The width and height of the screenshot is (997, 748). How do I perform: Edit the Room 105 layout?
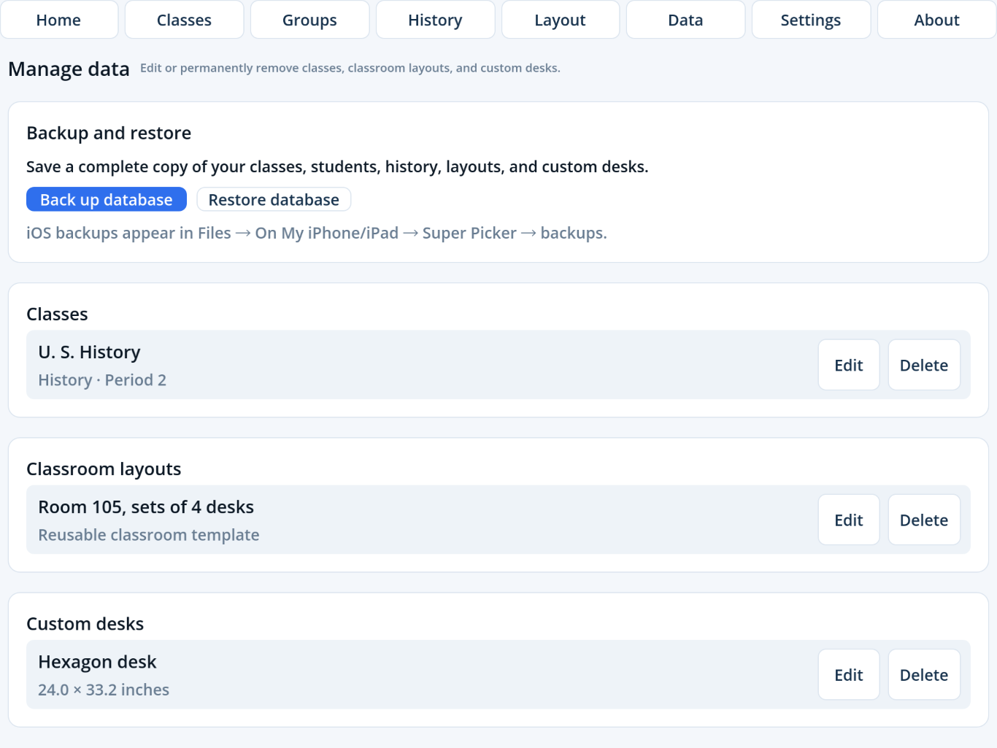849,520
